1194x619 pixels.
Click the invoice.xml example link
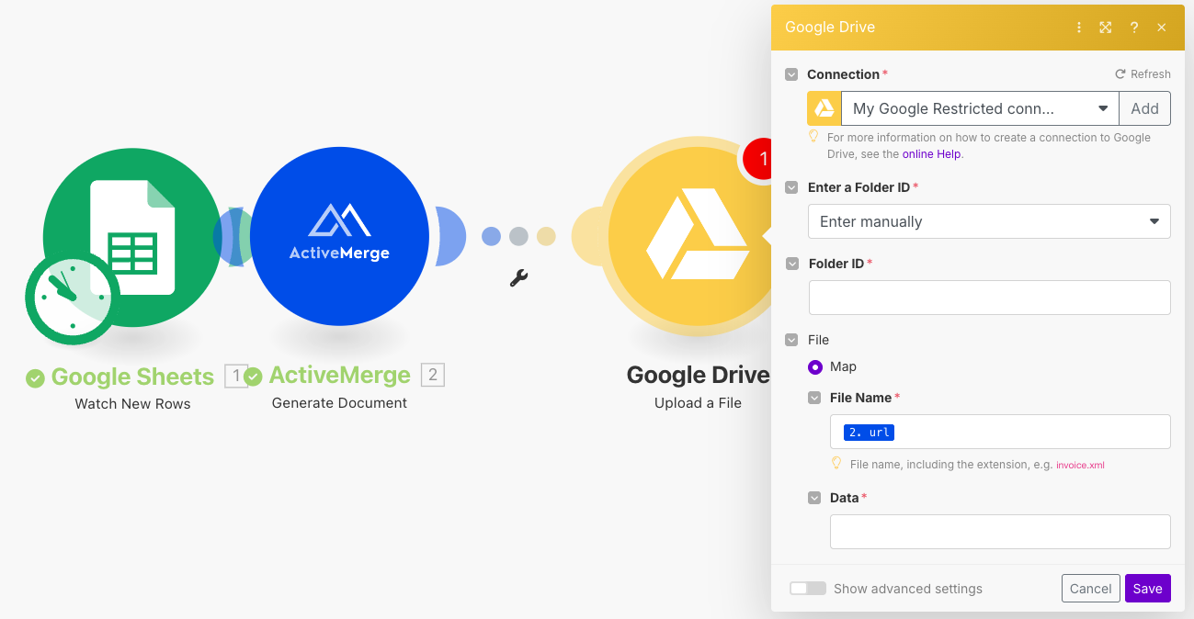[x=1080, y=465]
